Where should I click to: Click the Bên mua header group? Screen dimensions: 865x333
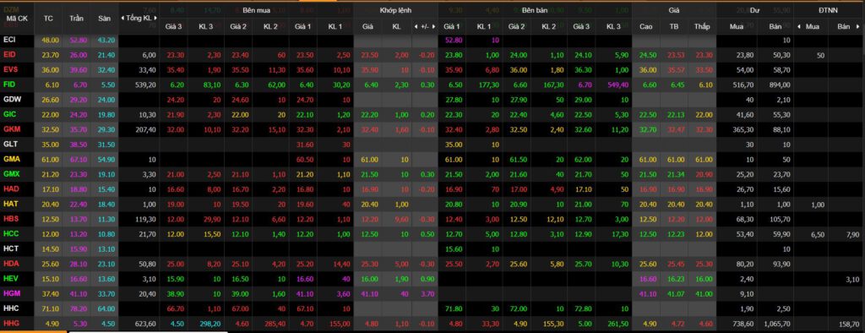point(257,10)
